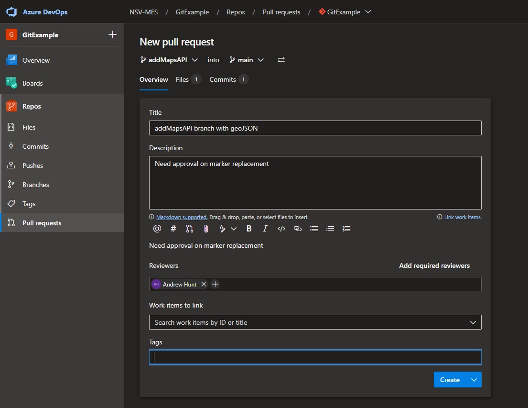Reference a work item using the # icon
The image size is (528, 408).
pyautogui.click(x=173, y=228)
